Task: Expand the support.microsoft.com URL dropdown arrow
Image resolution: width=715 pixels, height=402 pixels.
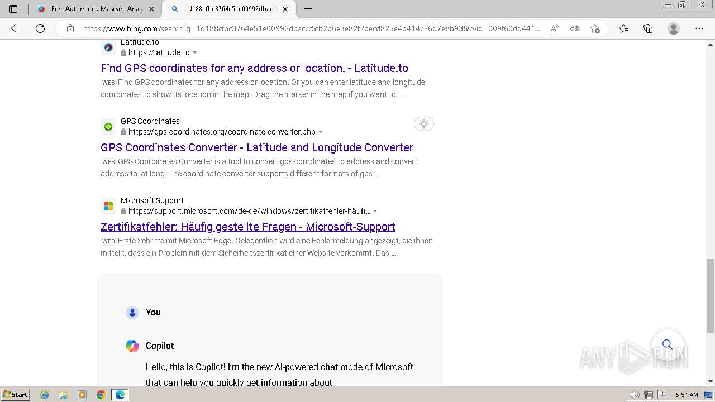Action: click(375, 211)
